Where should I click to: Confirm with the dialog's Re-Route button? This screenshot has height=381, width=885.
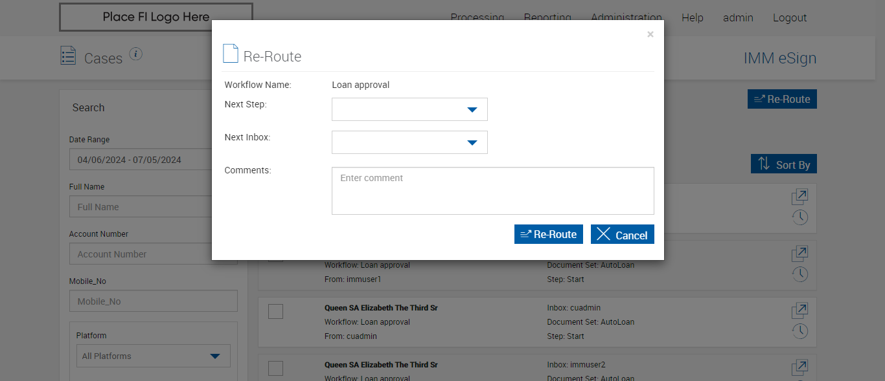coord(548,234)
